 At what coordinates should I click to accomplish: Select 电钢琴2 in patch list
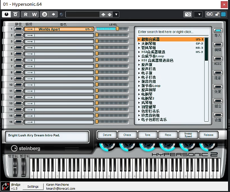(148, 99)
